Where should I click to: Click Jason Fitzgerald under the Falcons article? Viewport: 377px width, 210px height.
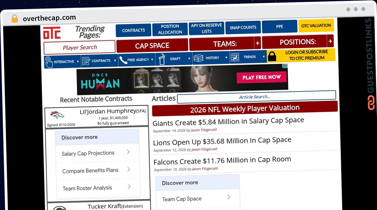tap(205, 169)
